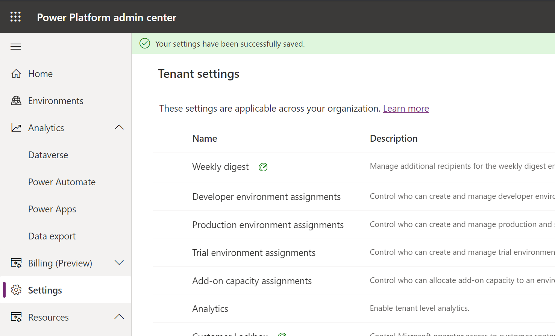555x336 pixels.
Task: Click the Settings gear icon
Action: tap(16, 290)
